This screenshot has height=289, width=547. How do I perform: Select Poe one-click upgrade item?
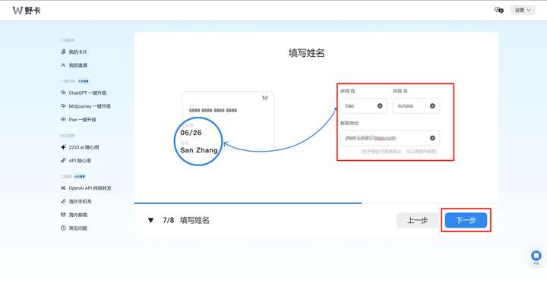click(x=78, y=119)
